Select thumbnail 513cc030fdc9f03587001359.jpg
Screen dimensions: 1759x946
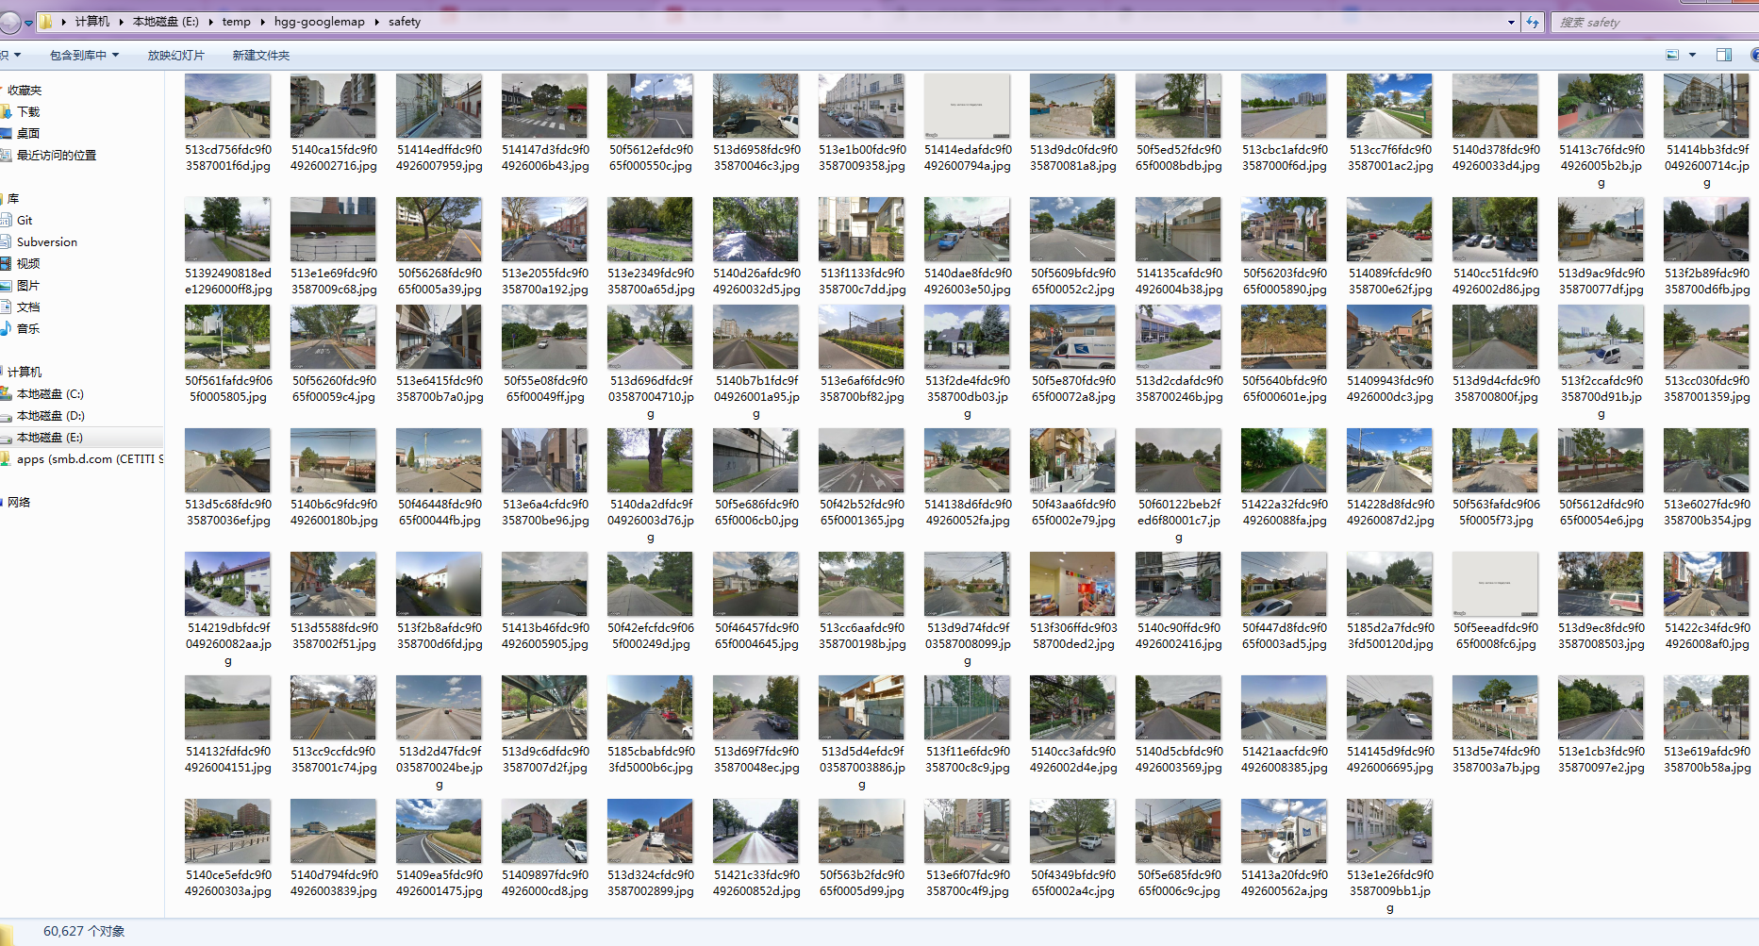click(1706, 337)
